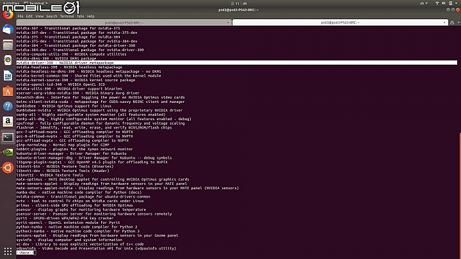Viewport: 461px width, 259px height.
Task: Open the Files manager dock icon
Action: [x=8, y=45]
